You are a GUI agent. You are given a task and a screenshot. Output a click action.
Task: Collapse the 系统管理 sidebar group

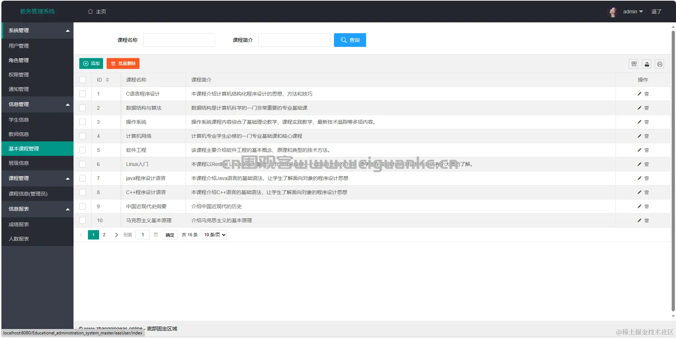(37, 31)
